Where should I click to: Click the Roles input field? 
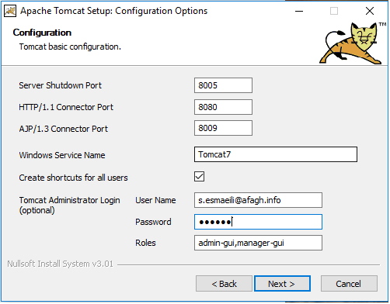(258, 243)
